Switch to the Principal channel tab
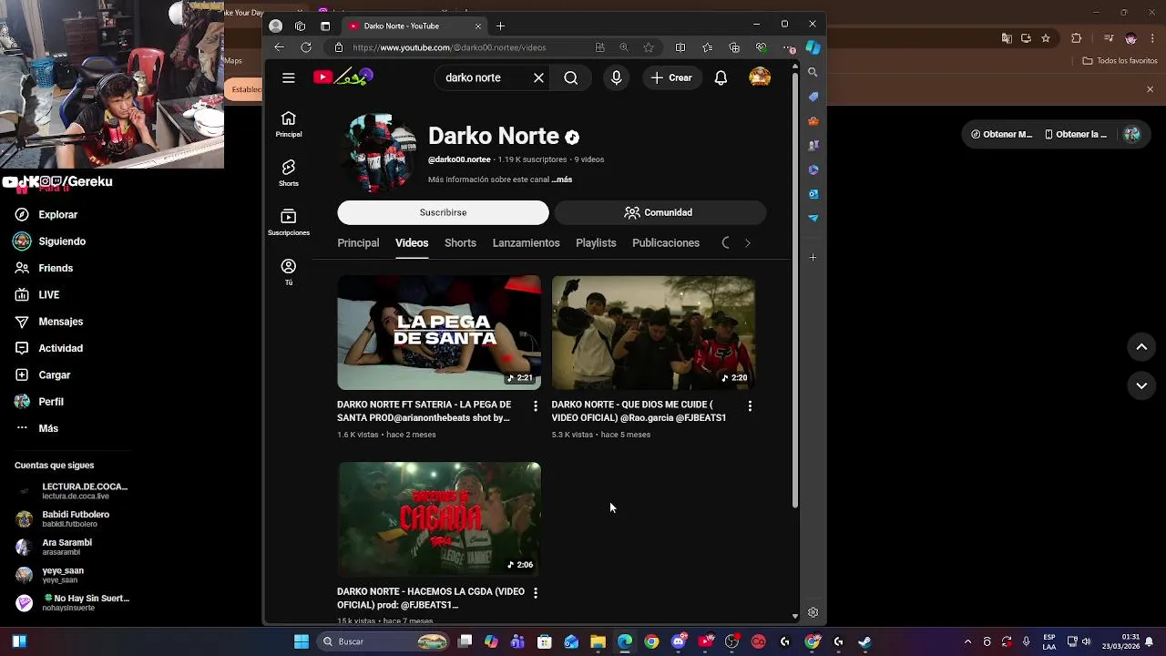 tap(358, 243)
